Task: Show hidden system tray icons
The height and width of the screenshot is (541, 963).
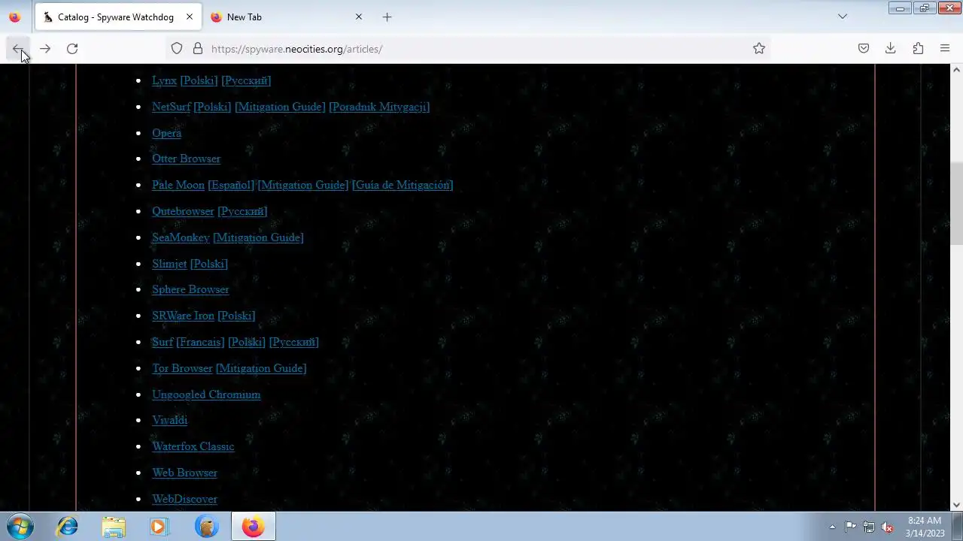Action: click(x=832, y=527)
